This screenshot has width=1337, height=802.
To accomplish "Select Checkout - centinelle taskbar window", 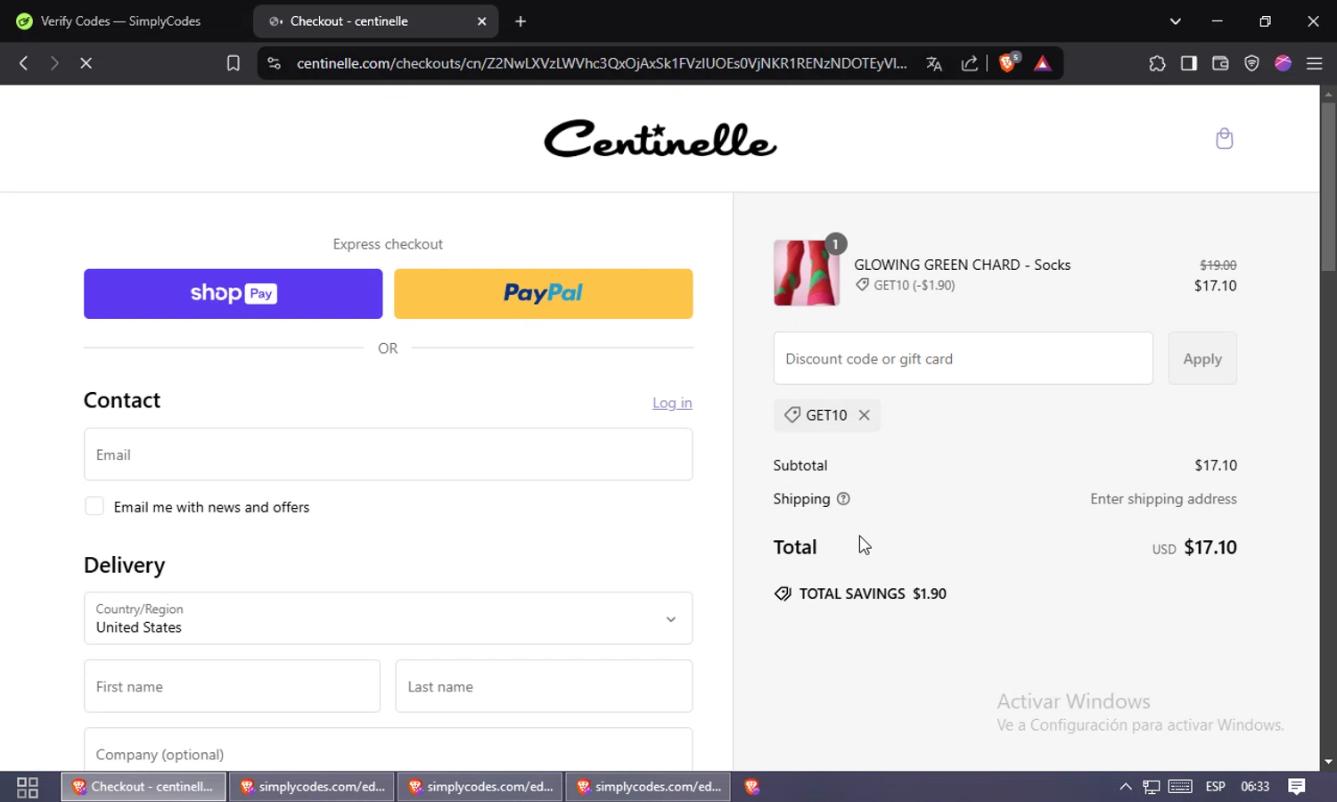I will click(144, 787).
